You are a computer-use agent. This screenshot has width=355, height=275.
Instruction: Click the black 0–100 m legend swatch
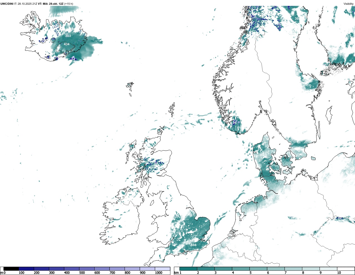click(x=11, y=269)
